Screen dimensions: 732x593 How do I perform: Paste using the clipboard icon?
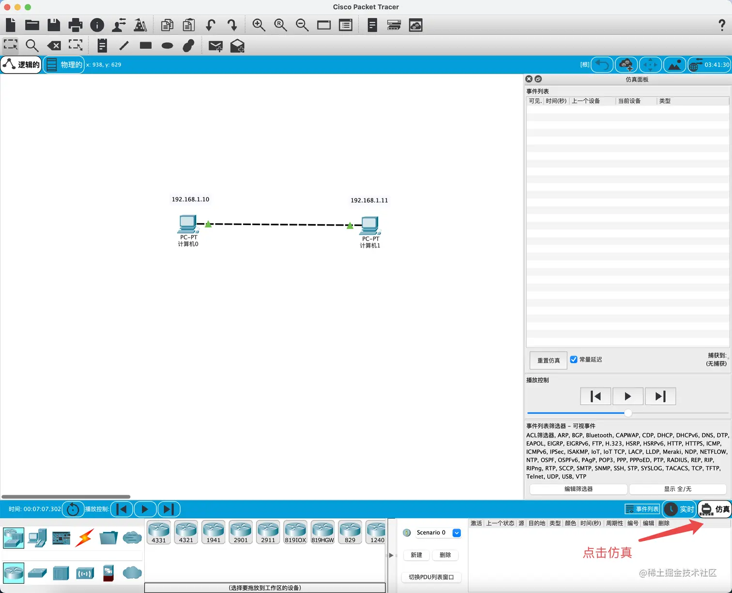click(189, 25)
